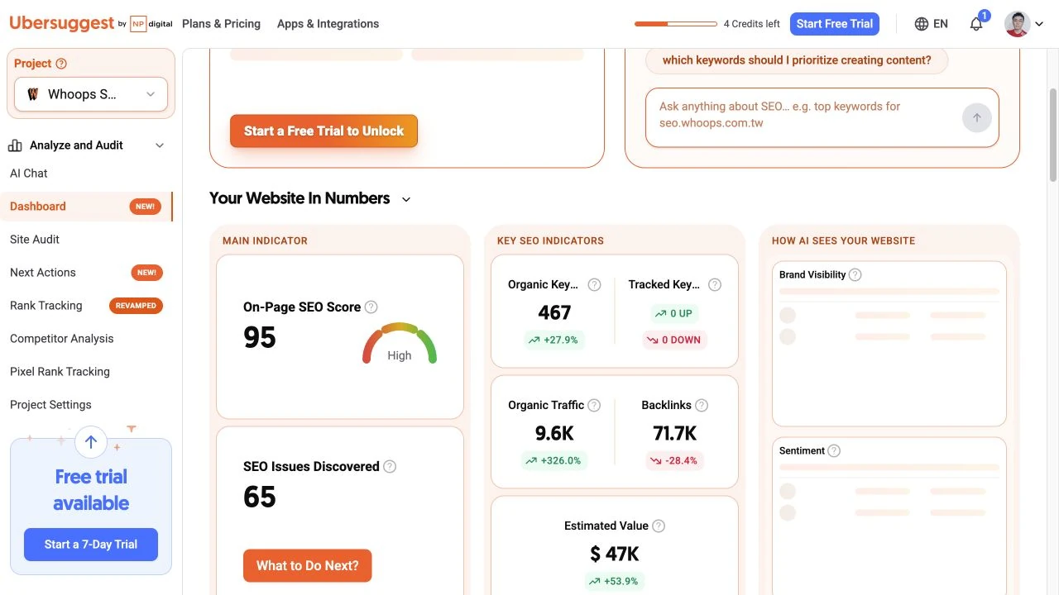Open Project Settings
The height and width of the screenshot is (595, 1059).
50,405
